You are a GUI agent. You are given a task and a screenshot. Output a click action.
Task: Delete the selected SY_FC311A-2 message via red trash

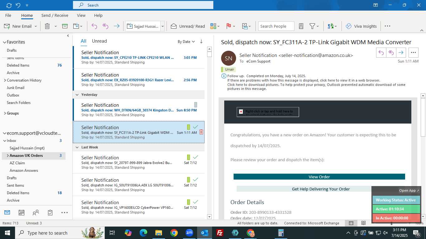tap(201, 132)
